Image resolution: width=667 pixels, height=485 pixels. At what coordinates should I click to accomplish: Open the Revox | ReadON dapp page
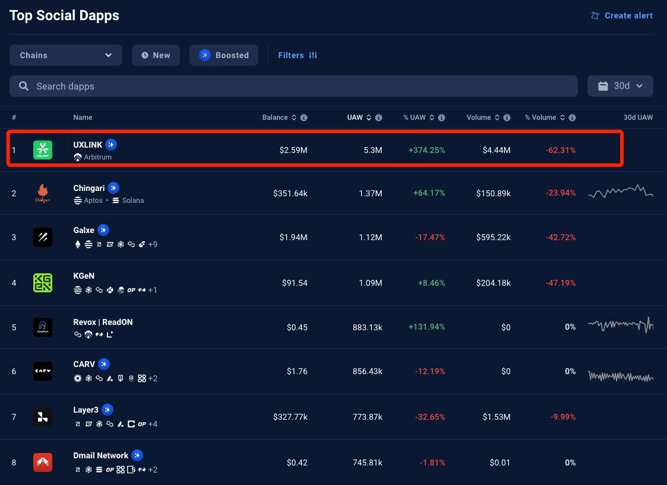point(103,322)
